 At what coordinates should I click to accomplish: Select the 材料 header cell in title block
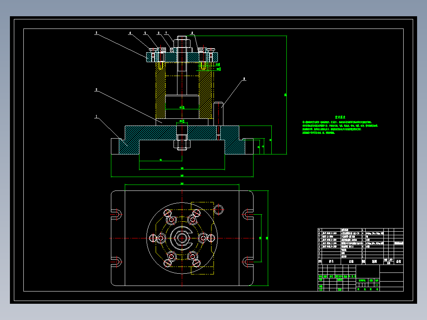pos(374,261)
